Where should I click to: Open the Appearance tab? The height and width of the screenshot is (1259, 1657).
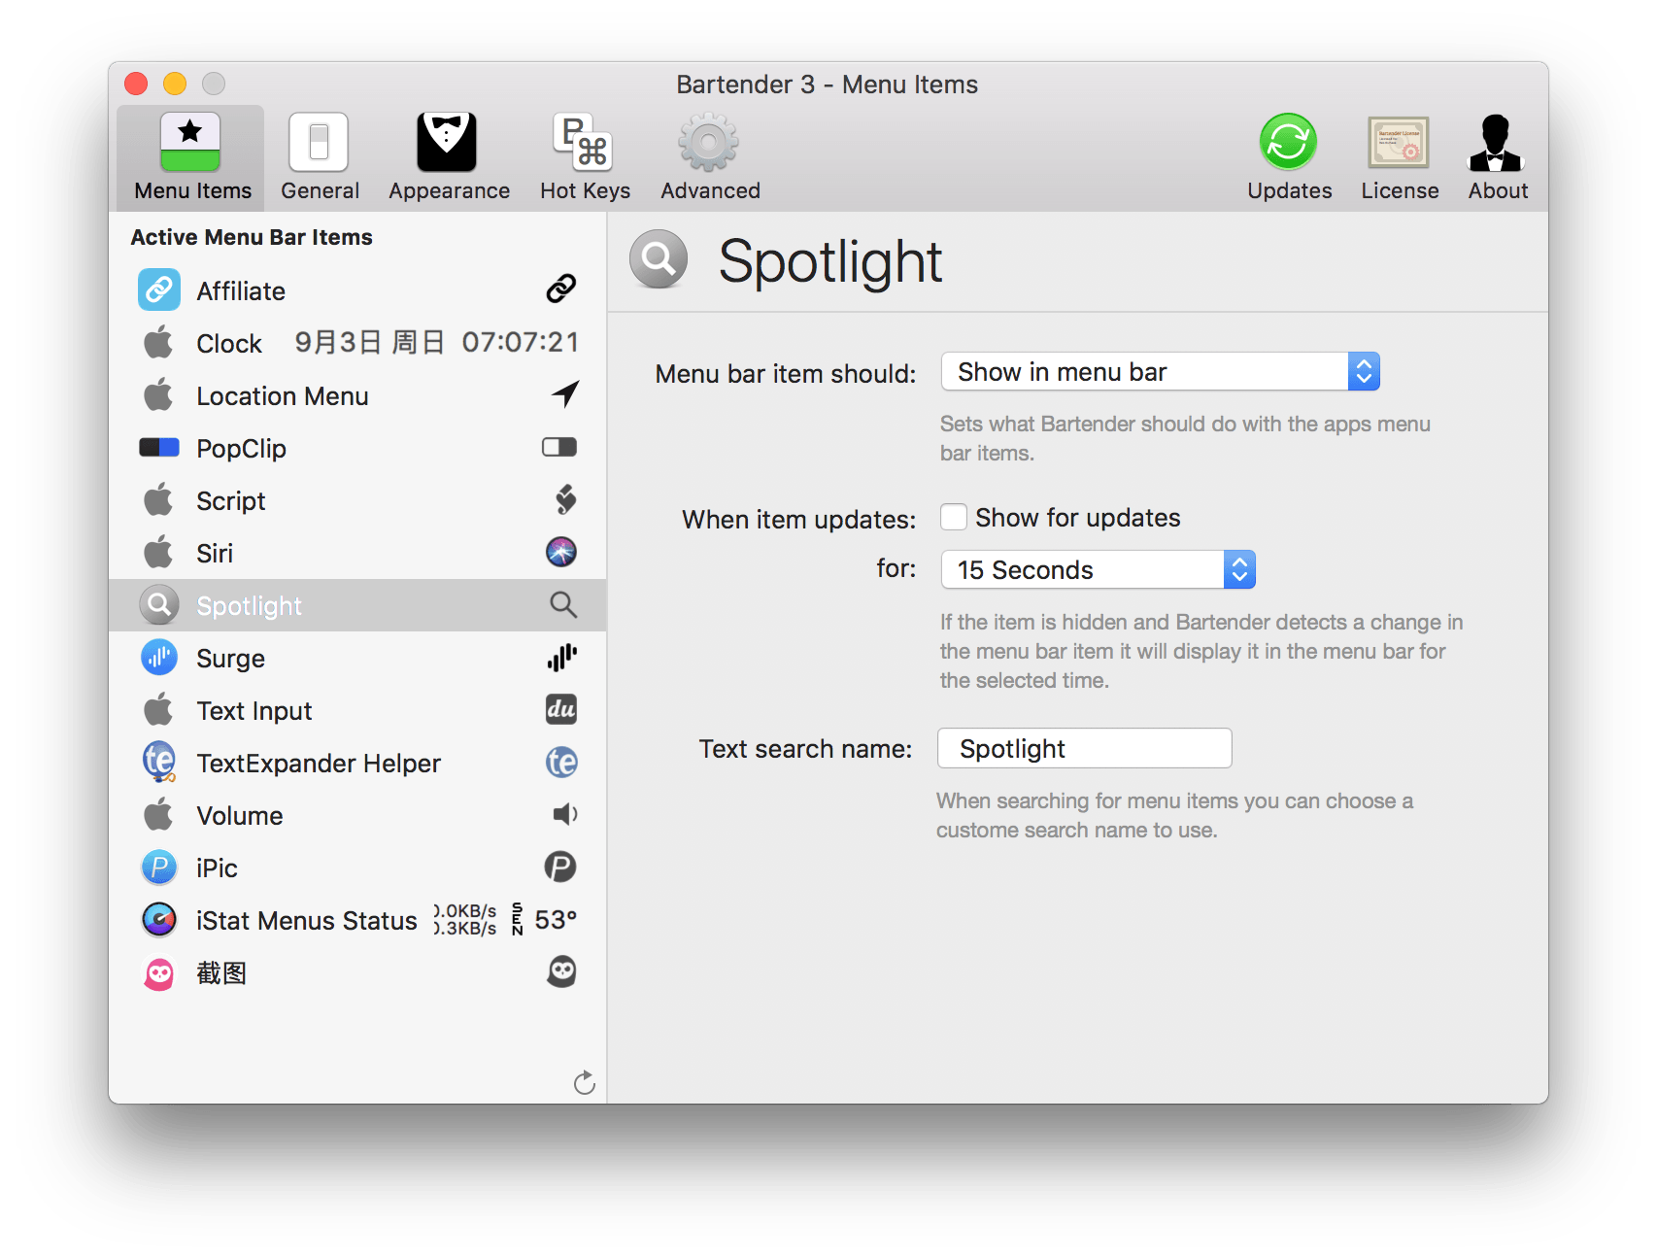point(449,157)
